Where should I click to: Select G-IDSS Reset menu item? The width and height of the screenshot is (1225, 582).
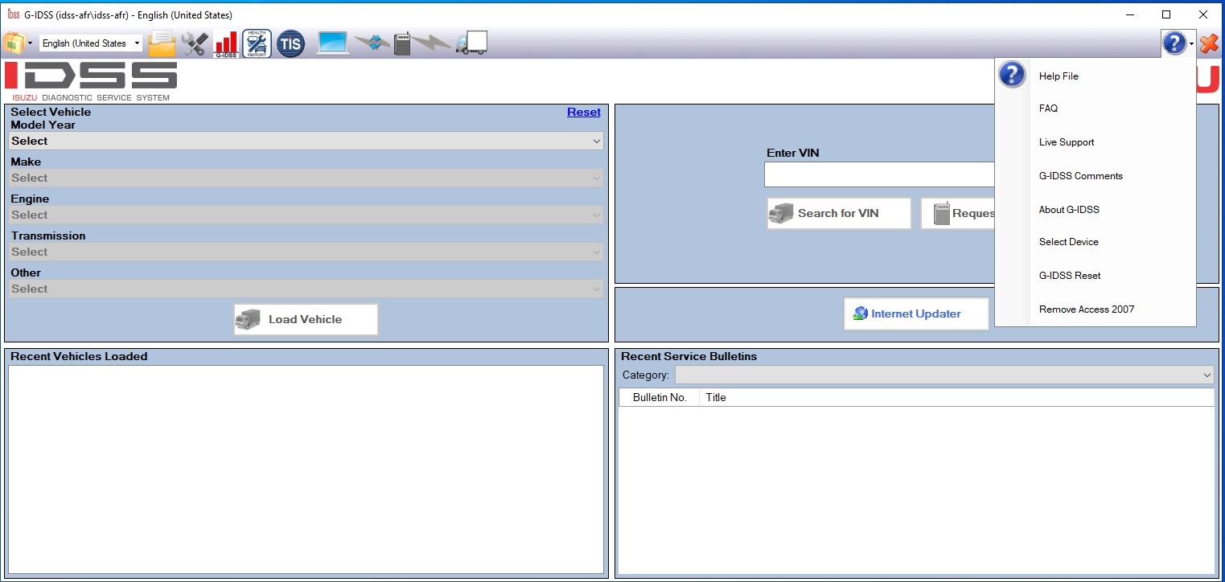coord(1096,276)
